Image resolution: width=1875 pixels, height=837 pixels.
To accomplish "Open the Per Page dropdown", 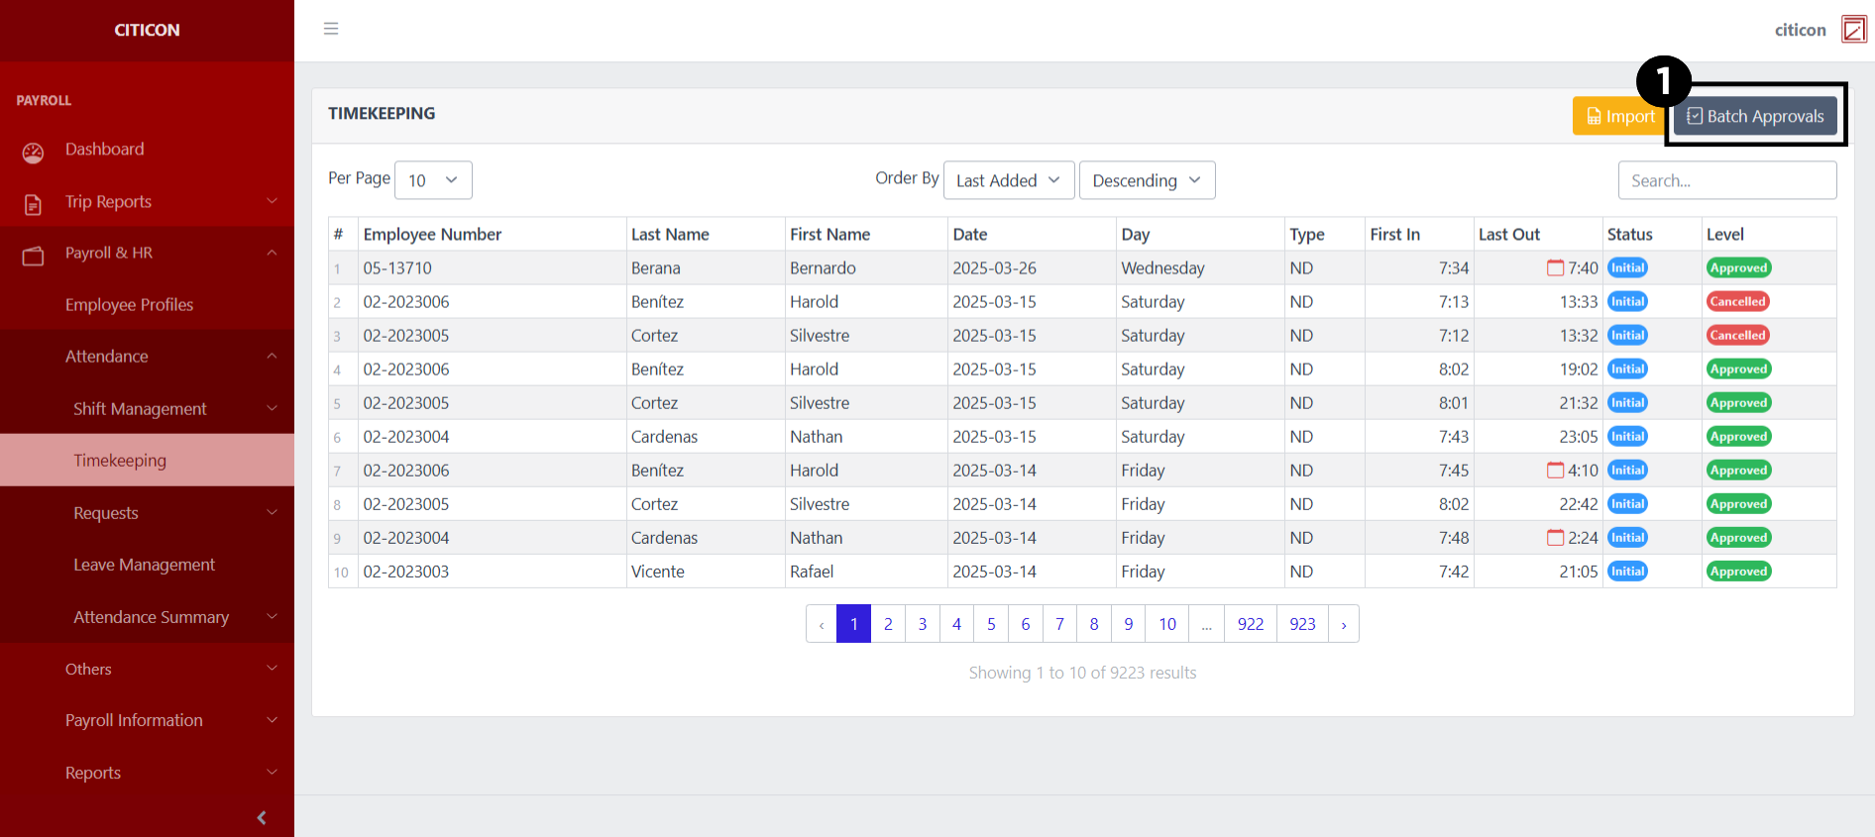I will (433, 180).
